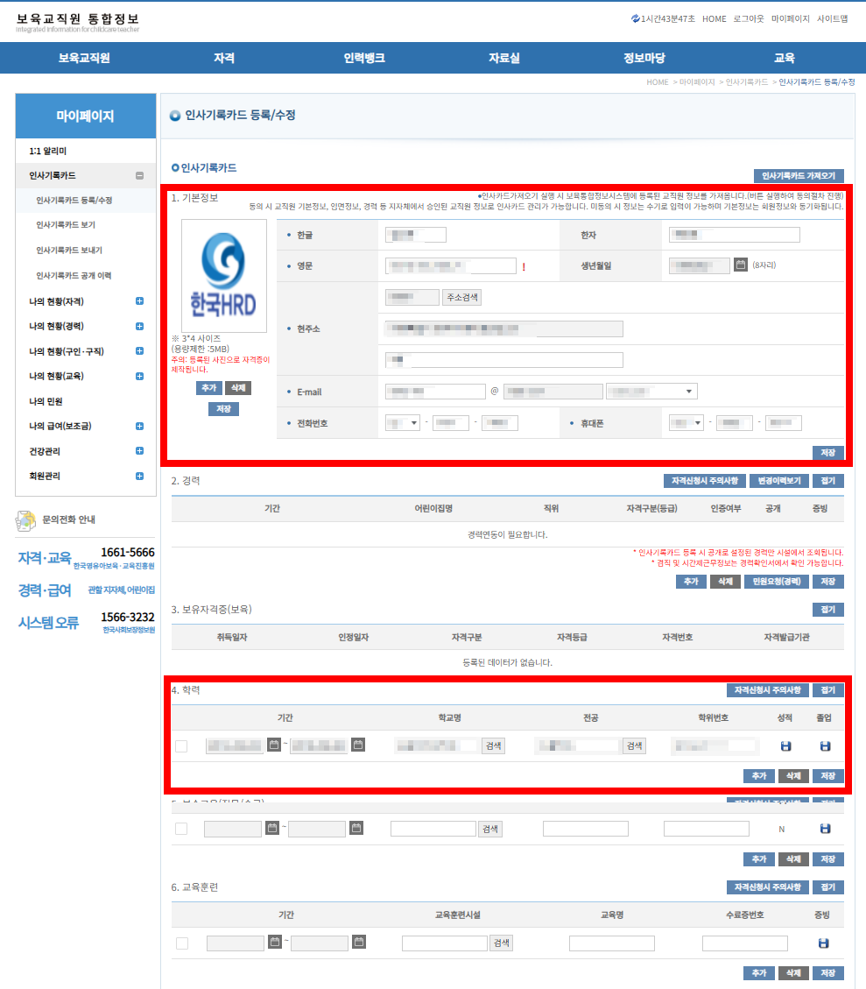Click 전공 검색 button in 학력 row
This screenshot has height=989, width=866.
pos(634,745)
